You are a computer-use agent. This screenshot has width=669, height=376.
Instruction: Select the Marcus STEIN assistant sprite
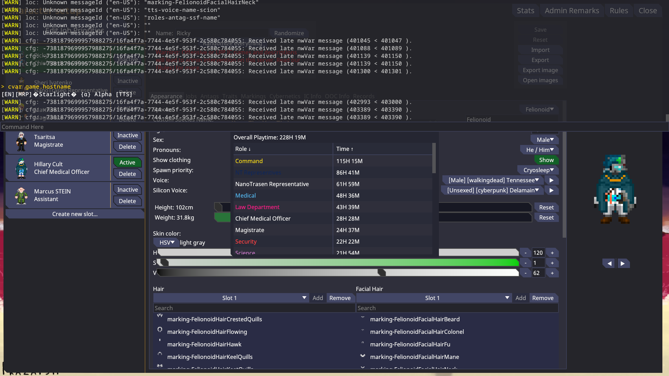pyautogui.click(x=21, y=195)
